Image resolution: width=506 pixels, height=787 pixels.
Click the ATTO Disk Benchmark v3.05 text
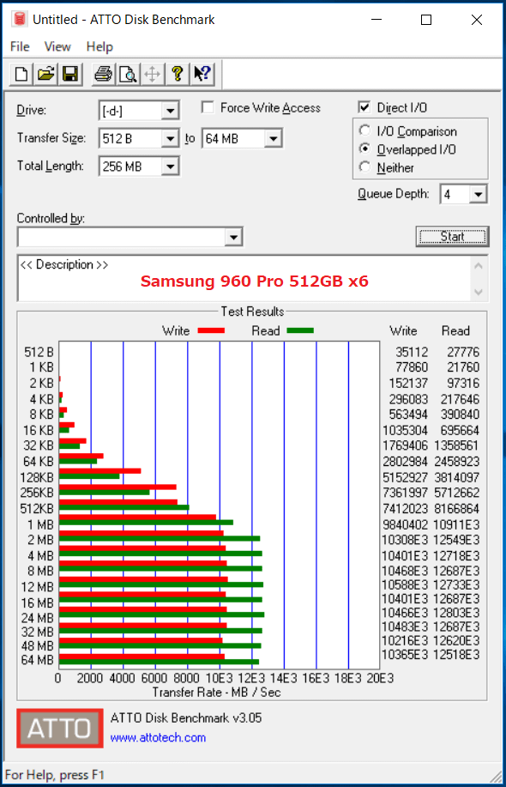point(186,717)
